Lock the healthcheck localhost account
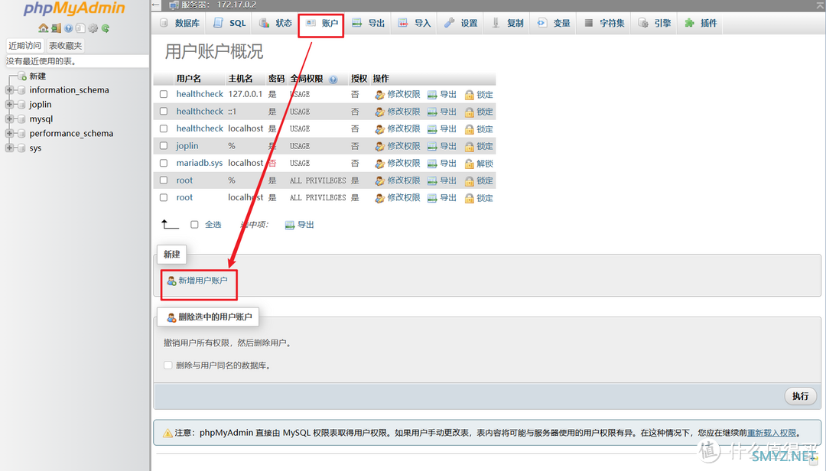This screenshot has width=826, height=471. pyautogui.click(x=479, y=129)
